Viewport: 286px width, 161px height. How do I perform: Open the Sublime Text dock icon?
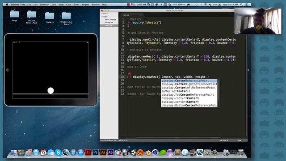click(177, 153)
